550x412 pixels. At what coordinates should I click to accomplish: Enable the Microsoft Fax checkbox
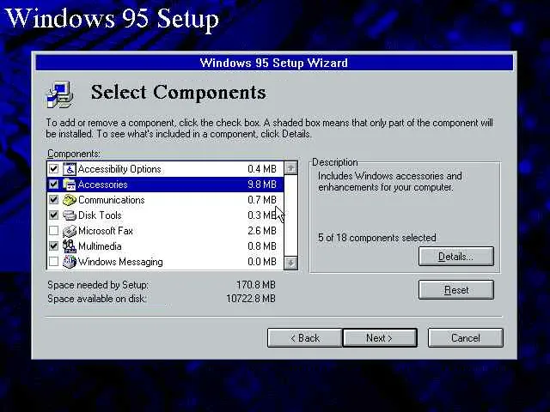(x=53, y=231)
